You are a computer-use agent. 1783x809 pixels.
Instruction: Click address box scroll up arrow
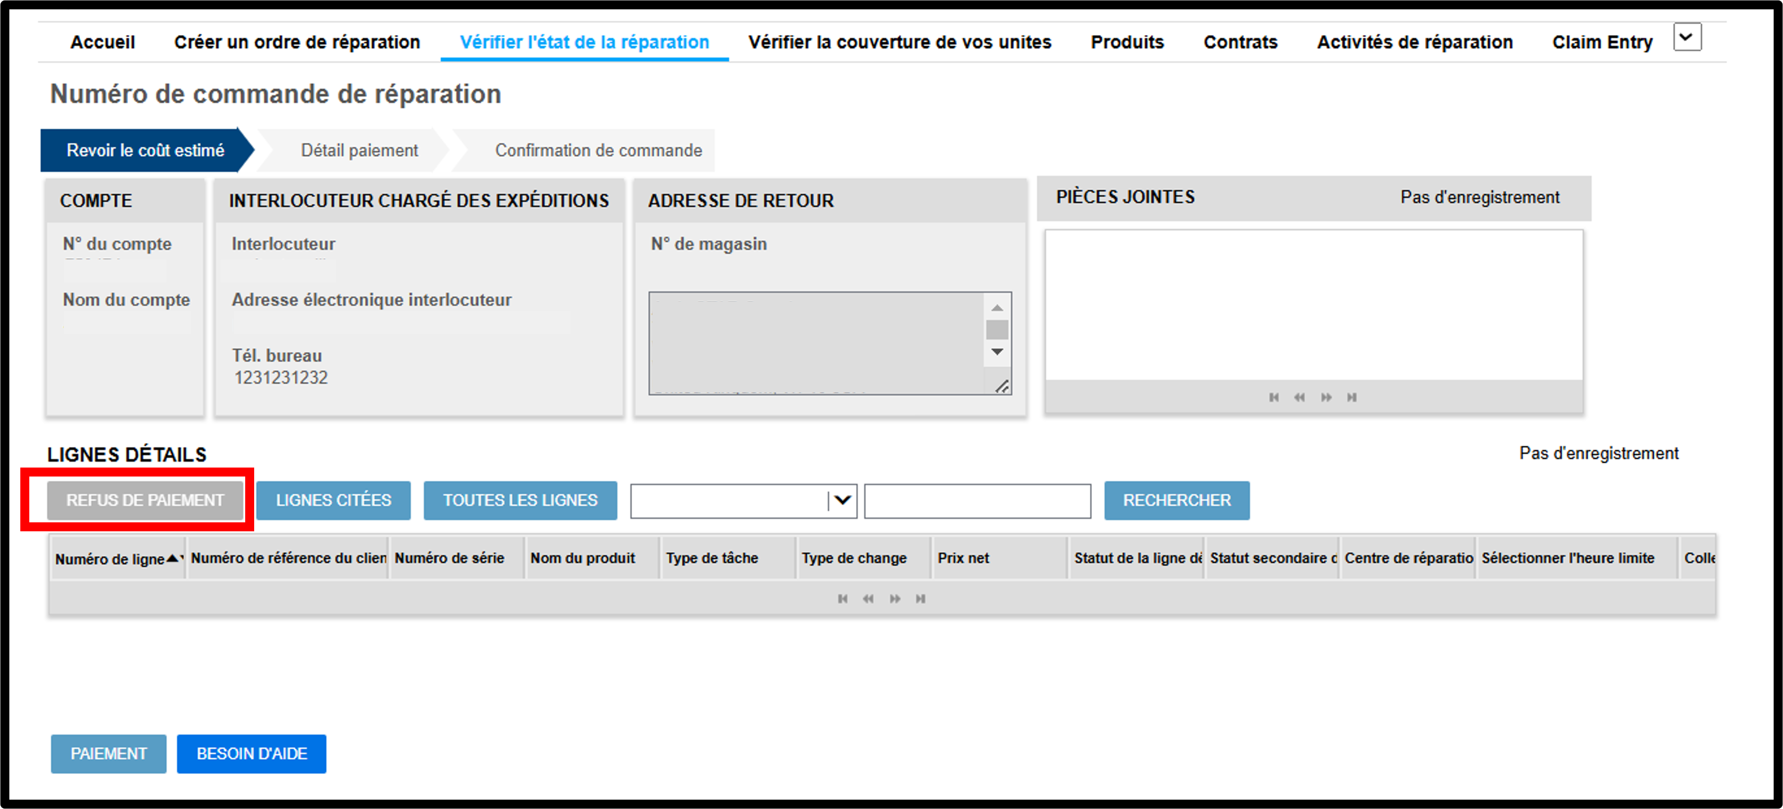997,307
